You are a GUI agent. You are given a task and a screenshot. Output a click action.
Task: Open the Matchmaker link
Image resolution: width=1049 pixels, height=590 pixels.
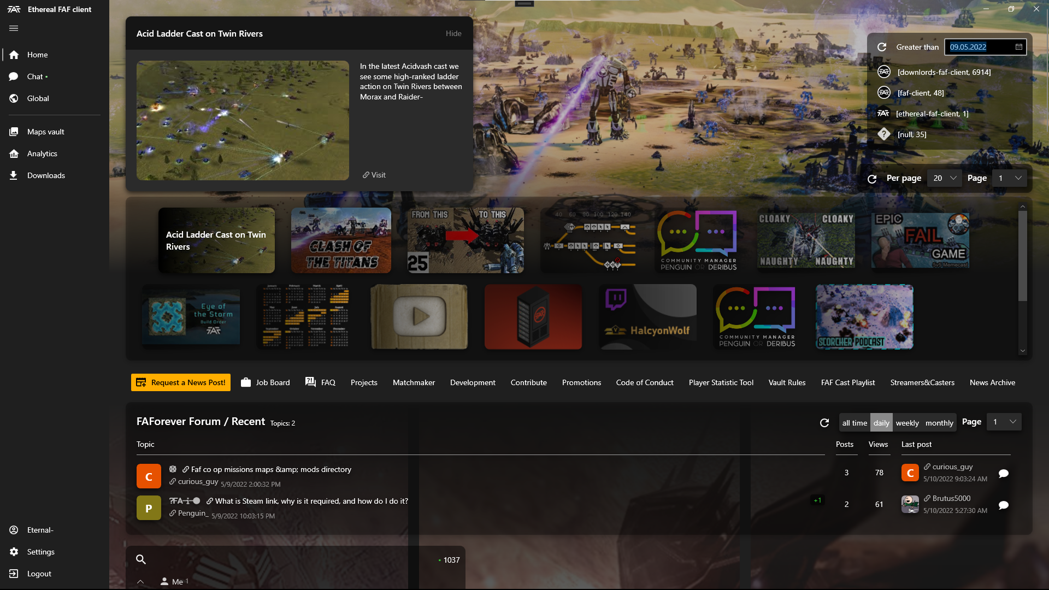click(x=414, y=382)
